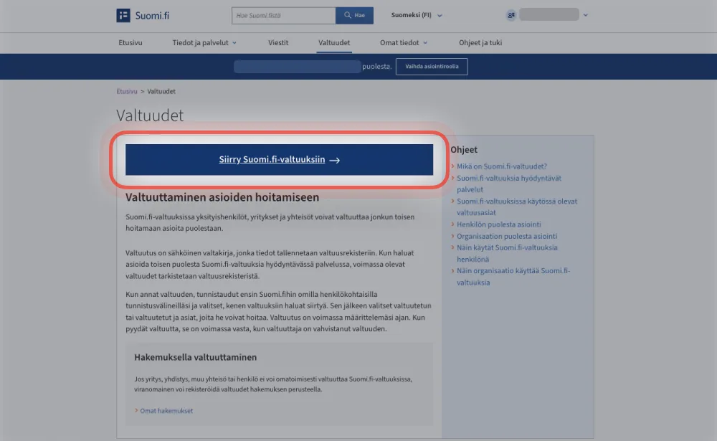Click the Valtuudet page title

[150, 115]
